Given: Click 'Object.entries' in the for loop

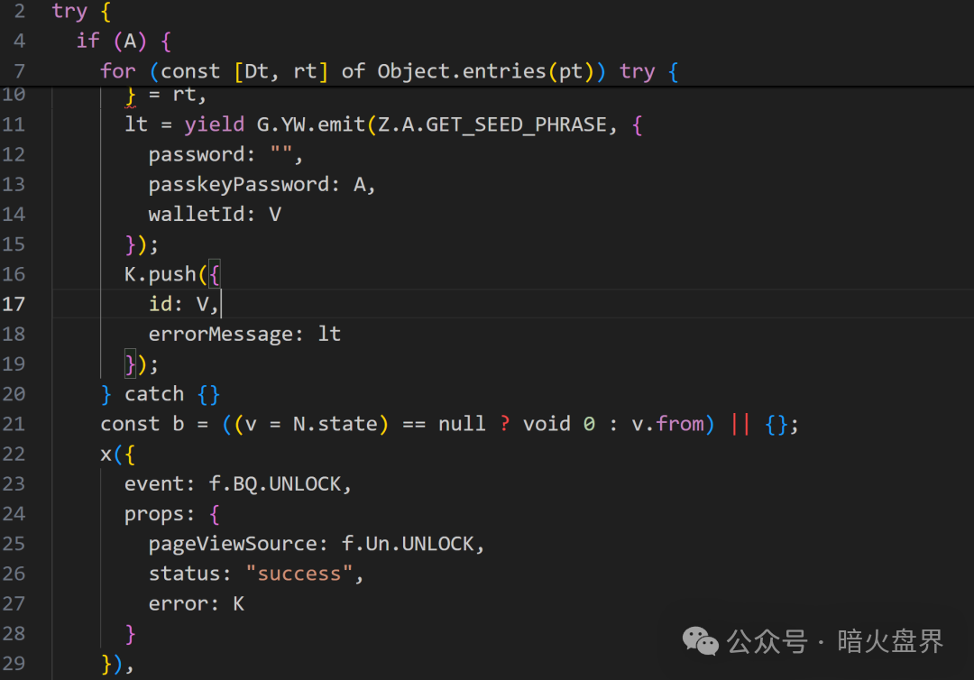Looking at the screenshot, I should [x=461, y=70].
